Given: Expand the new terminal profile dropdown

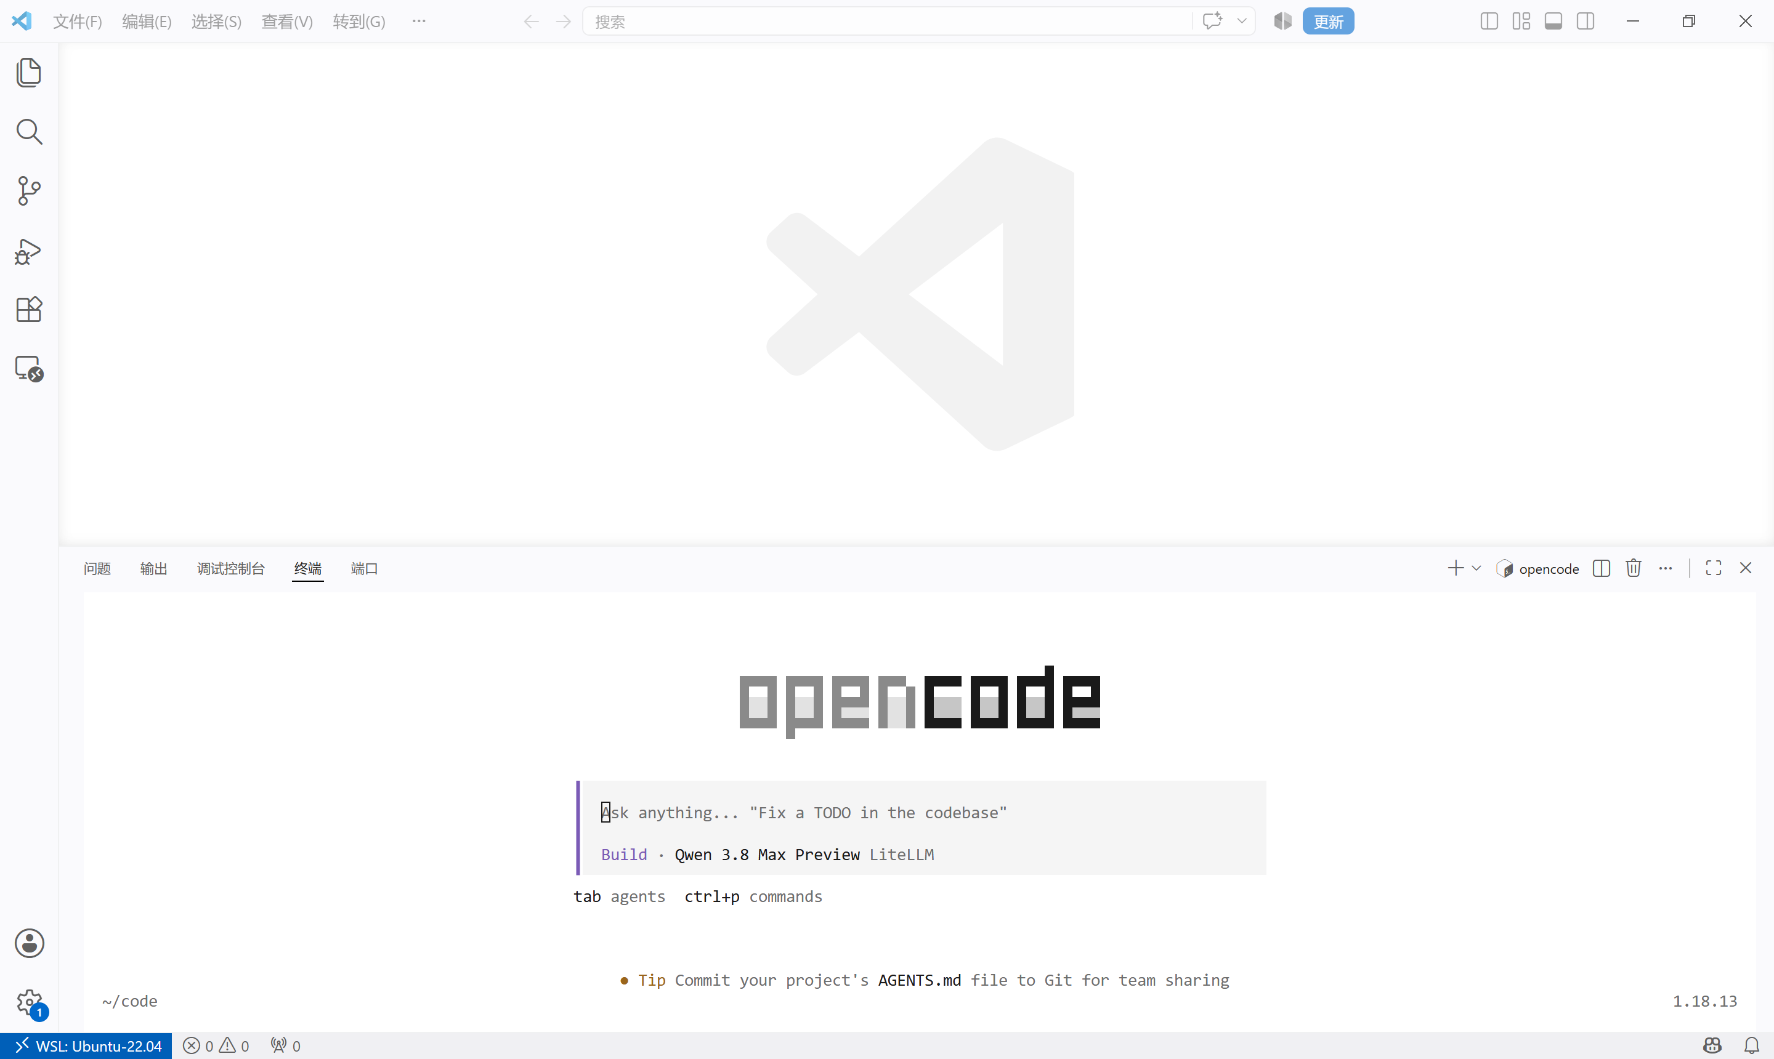Looking at the screenshot, I should (x=1476, y=568).
